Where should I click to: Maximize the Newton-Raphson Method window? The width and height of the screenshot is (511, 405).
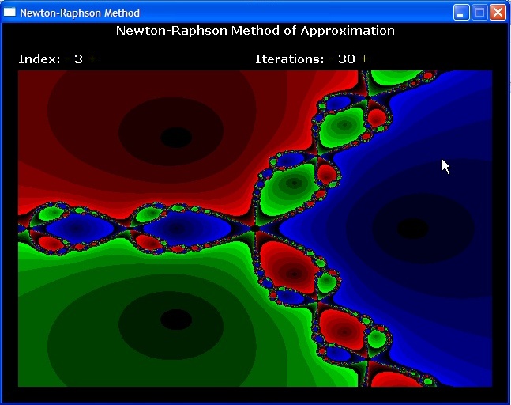pos(479,13)
